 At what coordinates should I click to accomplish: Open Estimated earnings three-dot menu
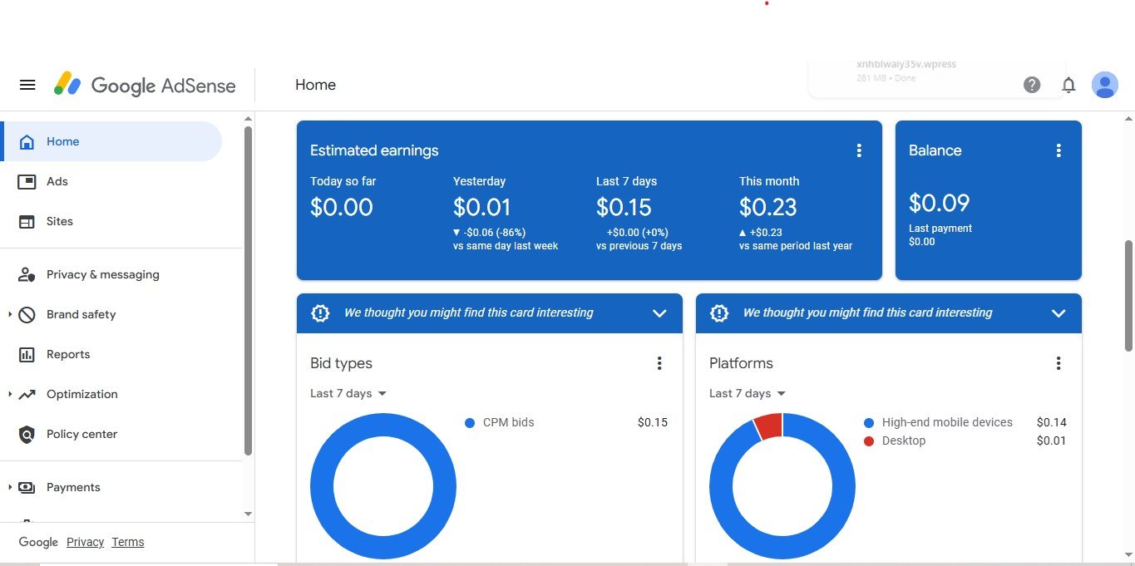click(859, 150)
